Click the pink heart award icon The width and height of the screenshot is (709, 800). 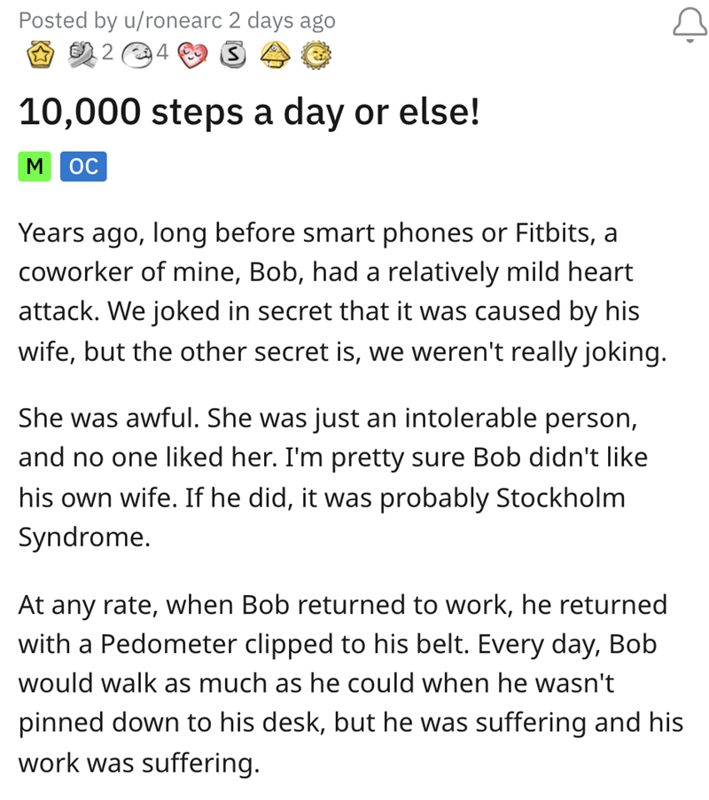[192, 55]
